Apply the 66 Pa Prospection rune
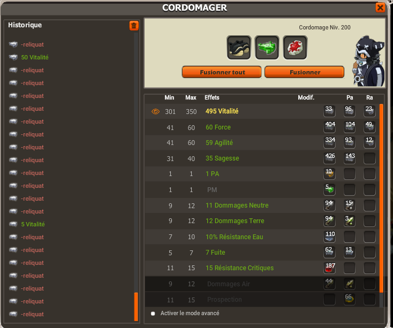The image size is (393, 328). point(350,299)
